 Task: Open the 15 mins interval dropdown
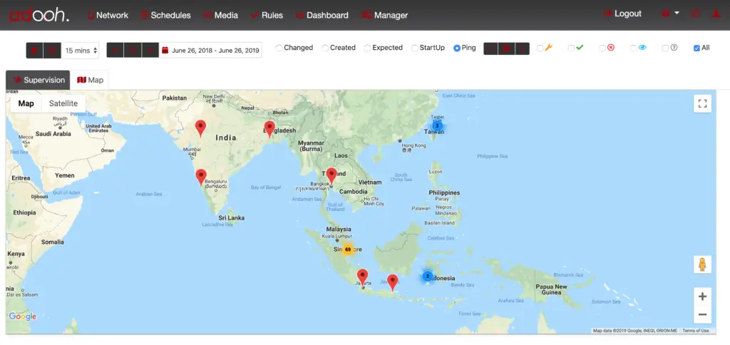pyautogui.click(x=80, y=50)
